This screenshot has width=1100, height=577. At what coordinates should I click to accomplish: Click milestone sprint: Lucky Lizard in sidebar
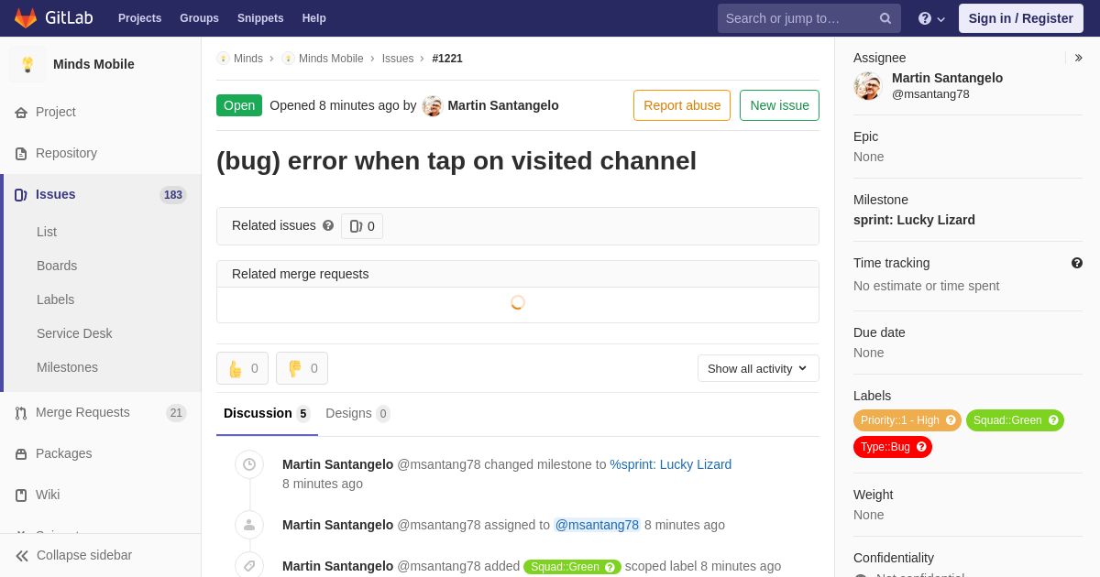[914, 220]
